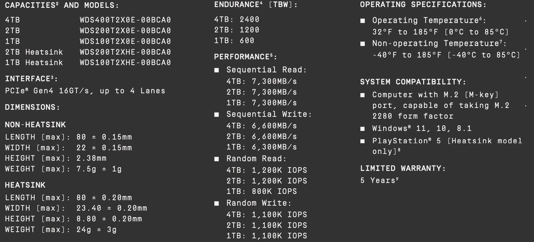The width and height of the screenshot is (534, 242).
Task: Click the 4TB: 2400 endurance value
Action: tap(237, 19)
